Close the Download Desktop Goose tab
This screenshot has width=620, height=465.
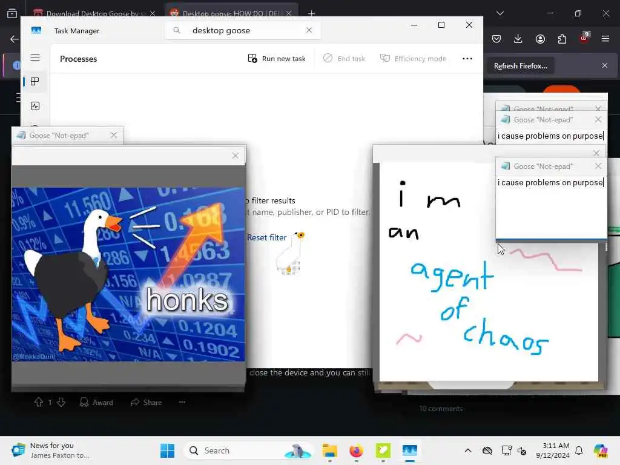point(153,13)
